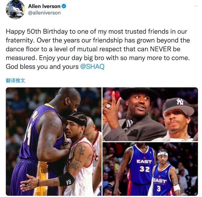This screenshot has height=197, width=202.
Task: Open the East All-Star jerseys photo
Action: coord(150,169)
